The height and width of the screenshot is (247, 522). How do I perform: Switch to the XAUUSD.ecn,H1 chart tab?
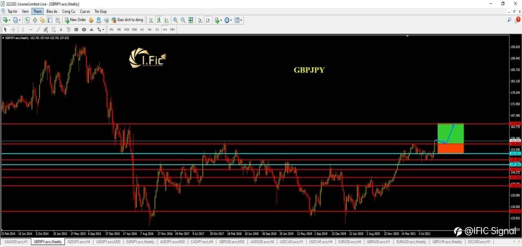(x=15, y=242)
